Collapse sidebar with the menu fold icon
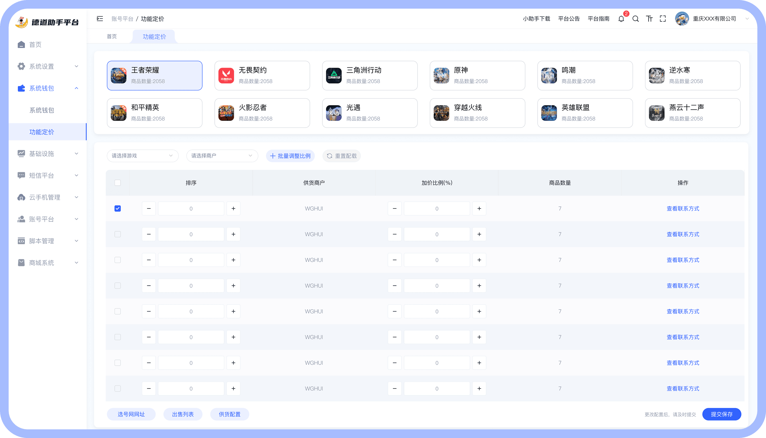 [x=100, y=19]
